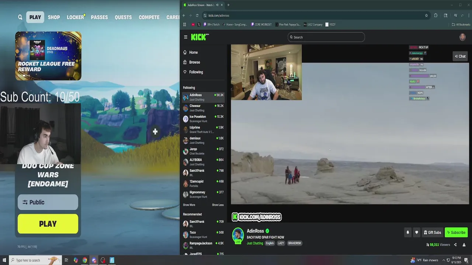
Task: Open the Fortnite search magnifier icon
Action: point(20,17)
